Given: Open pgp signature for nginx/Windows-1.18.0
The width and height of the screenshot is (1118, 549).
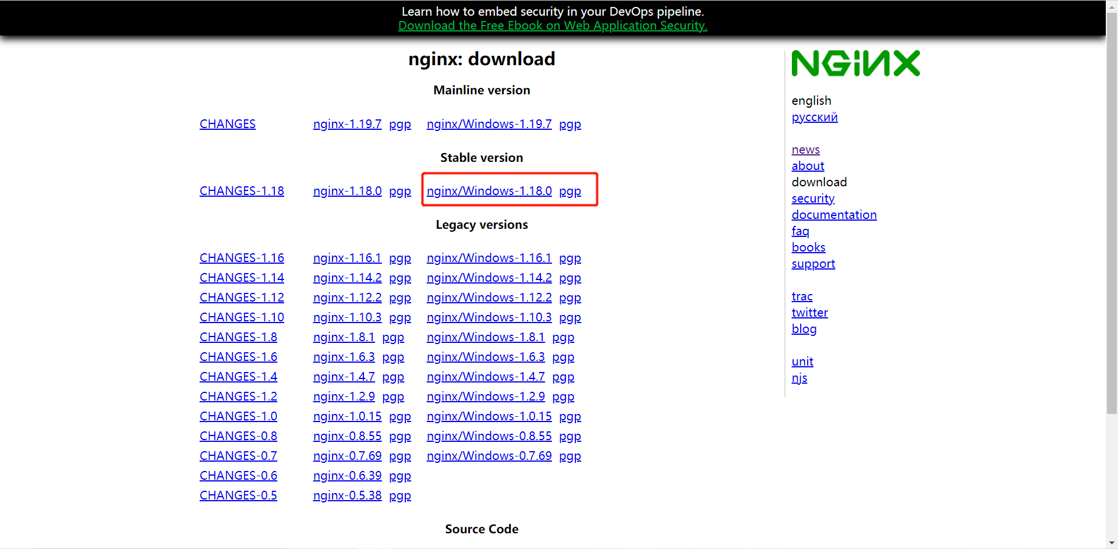Looking at the screenshot, I should (x=570, y=192).
